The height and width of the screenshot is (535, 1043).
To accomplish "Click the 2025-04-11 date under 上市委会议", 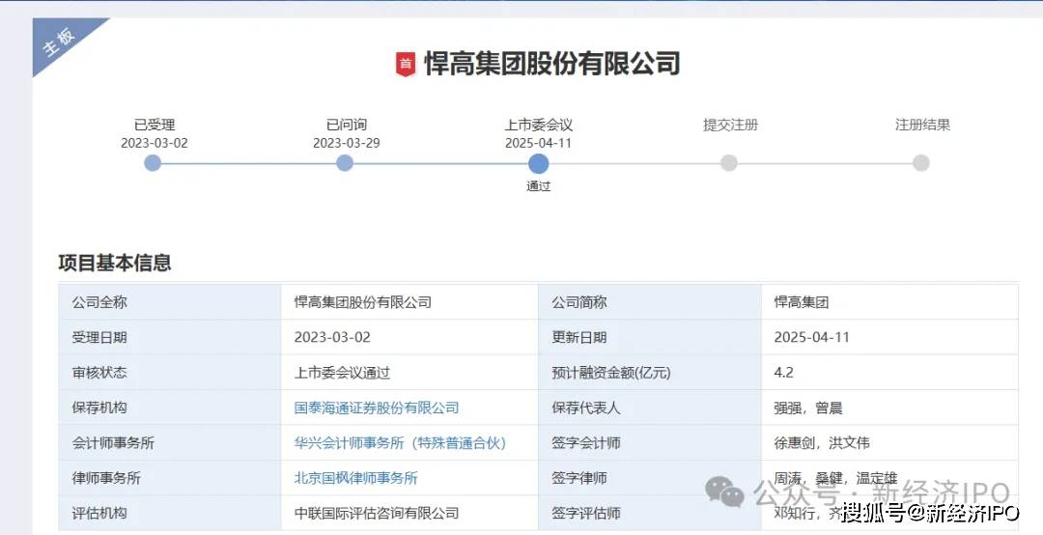I will click(538, 143).
